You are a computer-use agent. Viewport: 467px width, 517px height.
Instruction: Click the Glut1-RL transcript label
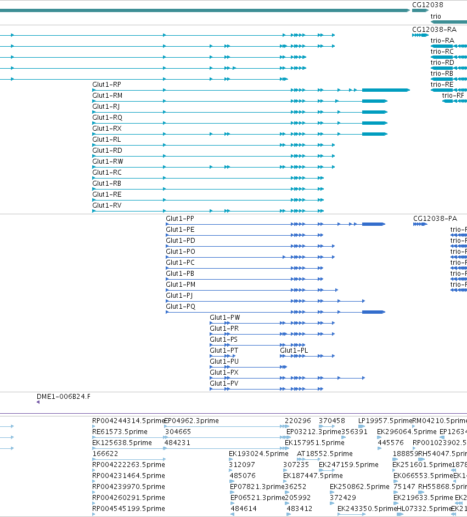[x=106, y=140]
